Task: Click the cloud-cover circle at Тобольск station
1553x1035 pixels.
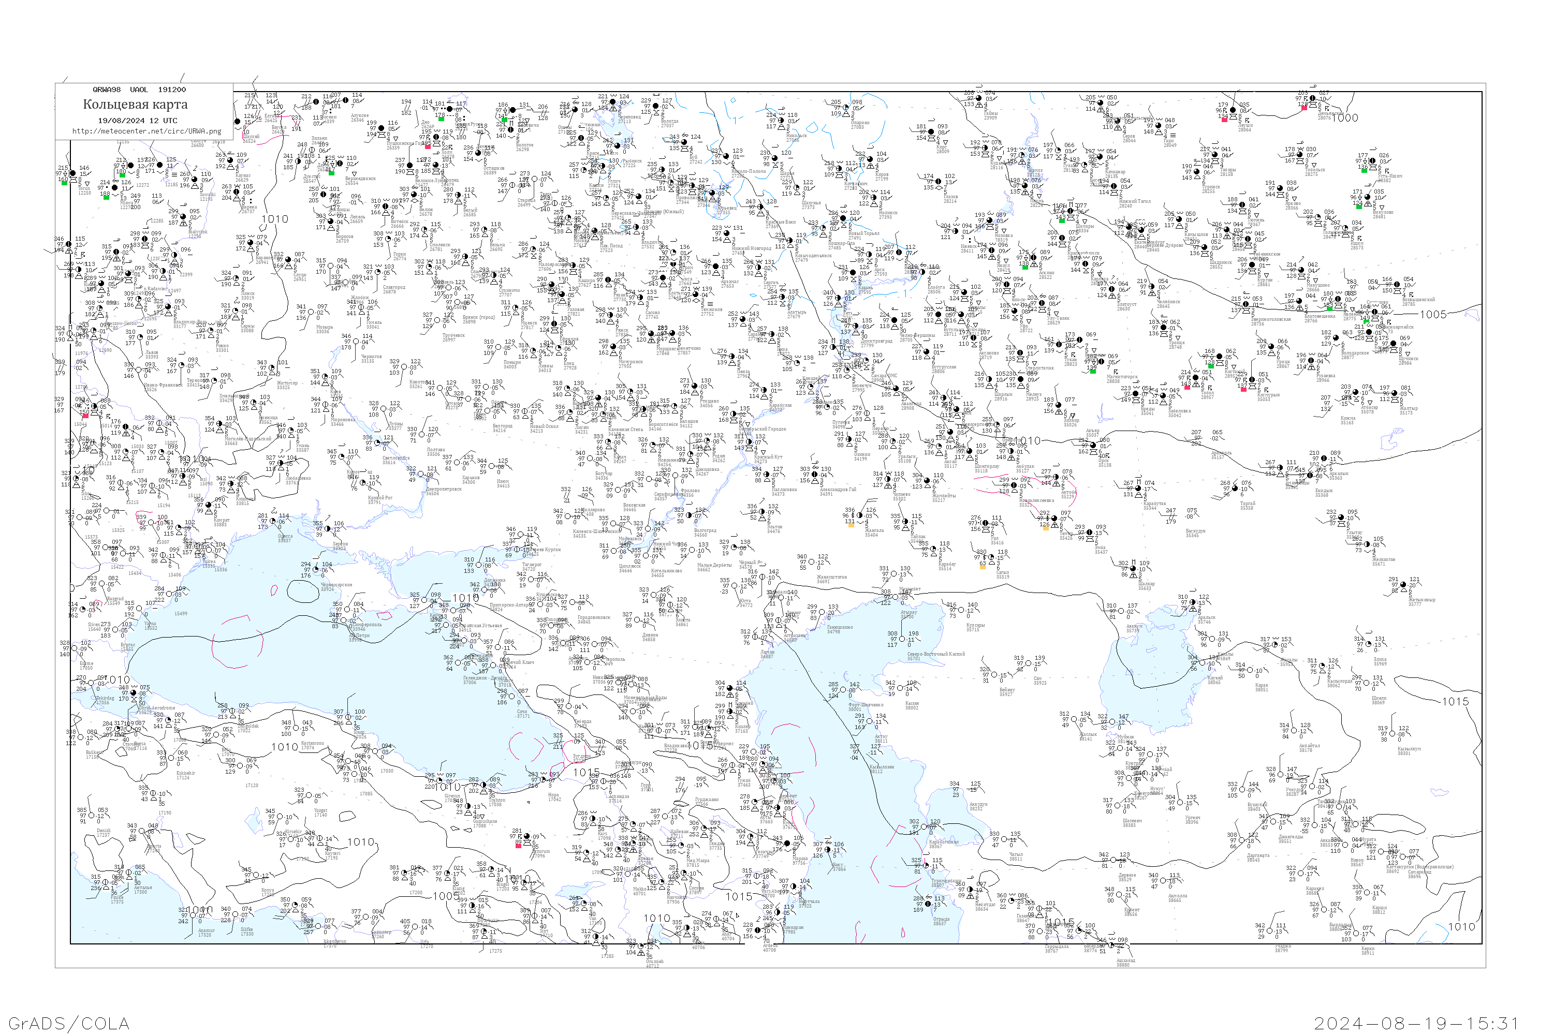Action: pyautogui.click(x=1300, y=155)
